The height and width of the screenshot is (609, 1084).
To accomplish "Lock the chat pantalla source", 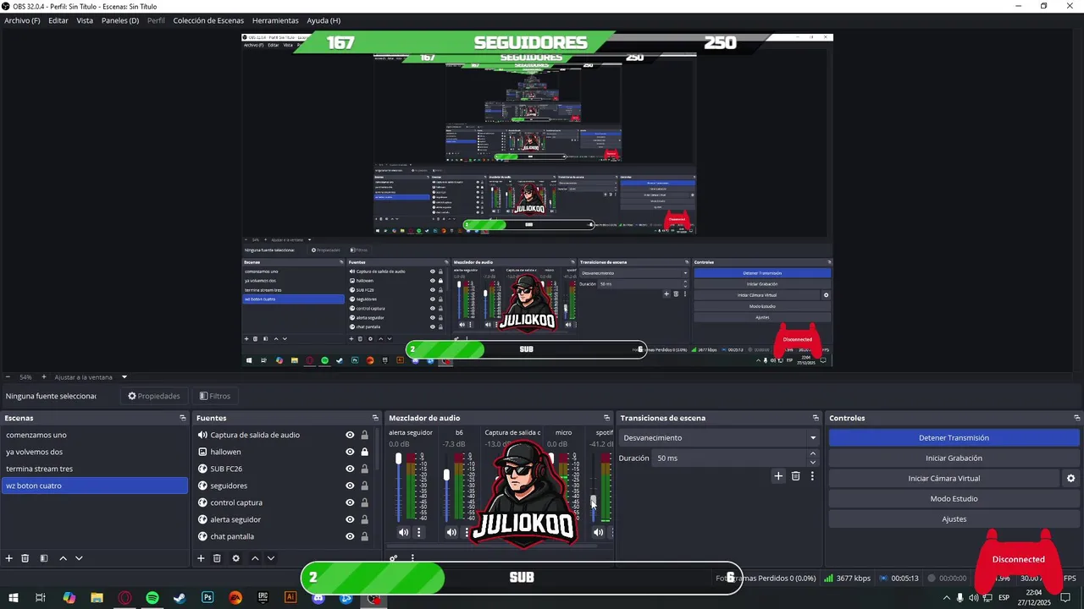I will [x=365, y=536].
